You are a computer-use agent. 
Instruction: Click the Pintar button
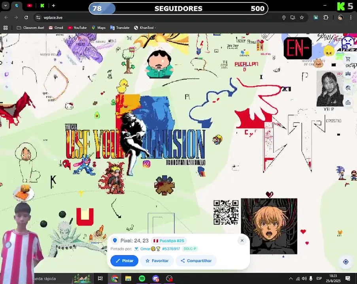(124, 261)
